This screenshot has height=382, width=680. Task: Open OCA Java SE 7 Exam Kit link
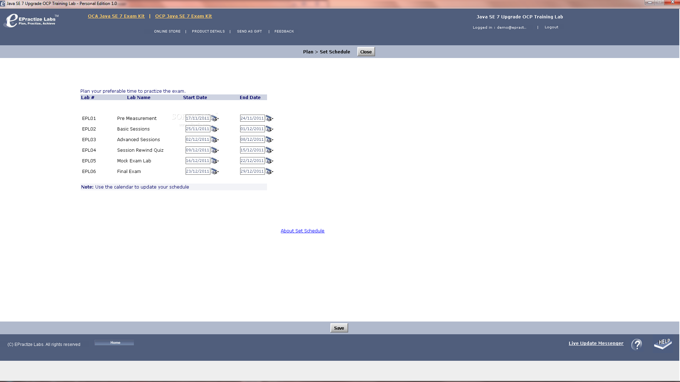point(116,16)
